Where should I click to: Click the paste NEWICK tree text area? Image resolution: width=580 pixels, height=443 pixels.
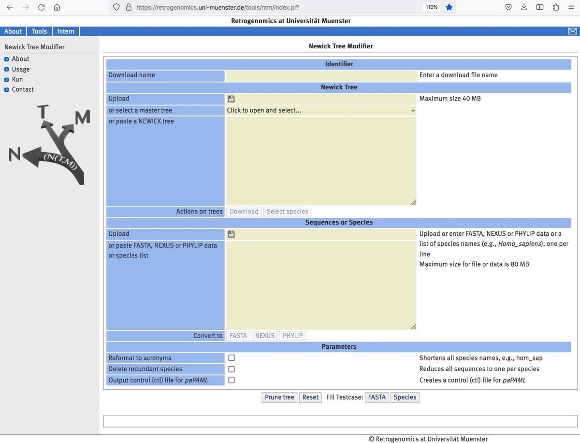click(x=321, y=161)
